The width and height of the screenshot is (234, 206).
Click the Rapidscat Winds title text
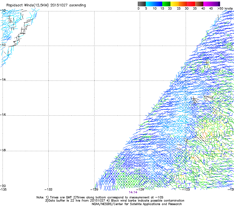click(x=46, y=5)
